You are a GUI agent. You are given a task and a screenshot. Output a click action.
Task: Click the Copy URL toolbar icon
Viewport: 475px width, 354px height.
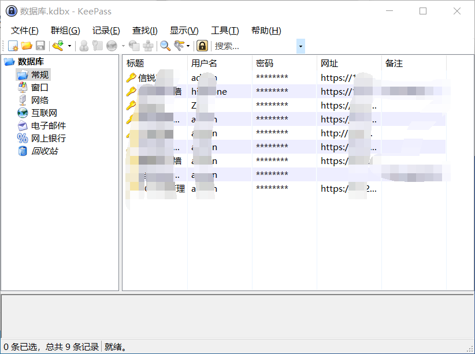(x=134, y=46)
